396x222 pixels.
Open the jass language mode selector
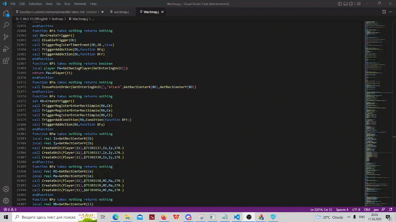pyautogui.click(x=376, y=210)
